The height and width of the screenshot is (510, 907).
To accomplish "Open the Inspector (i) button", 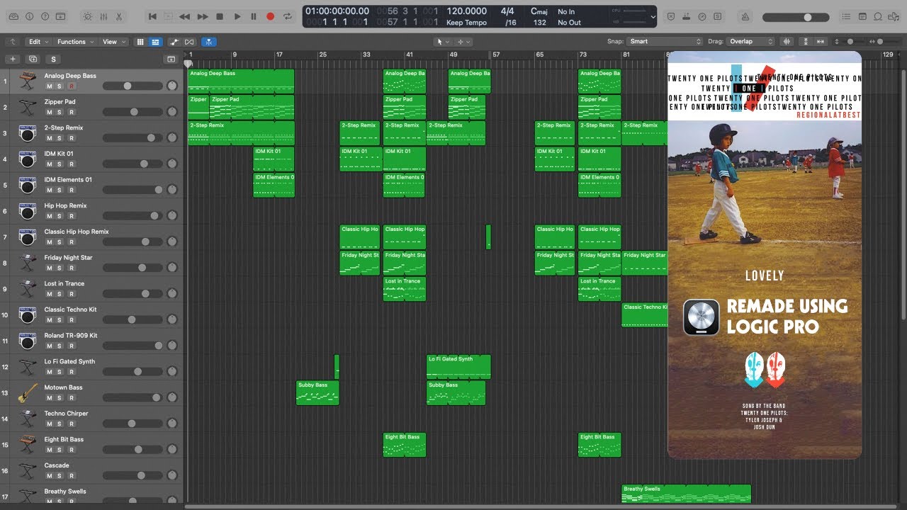I will [x=28, y=16].
